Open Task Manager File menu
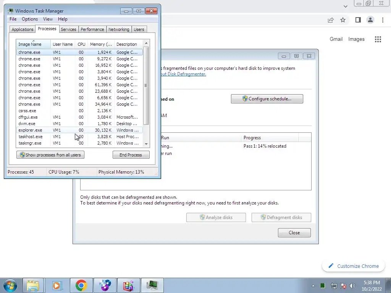The height and width of the screenshot is (293, 391). (13, 19)
